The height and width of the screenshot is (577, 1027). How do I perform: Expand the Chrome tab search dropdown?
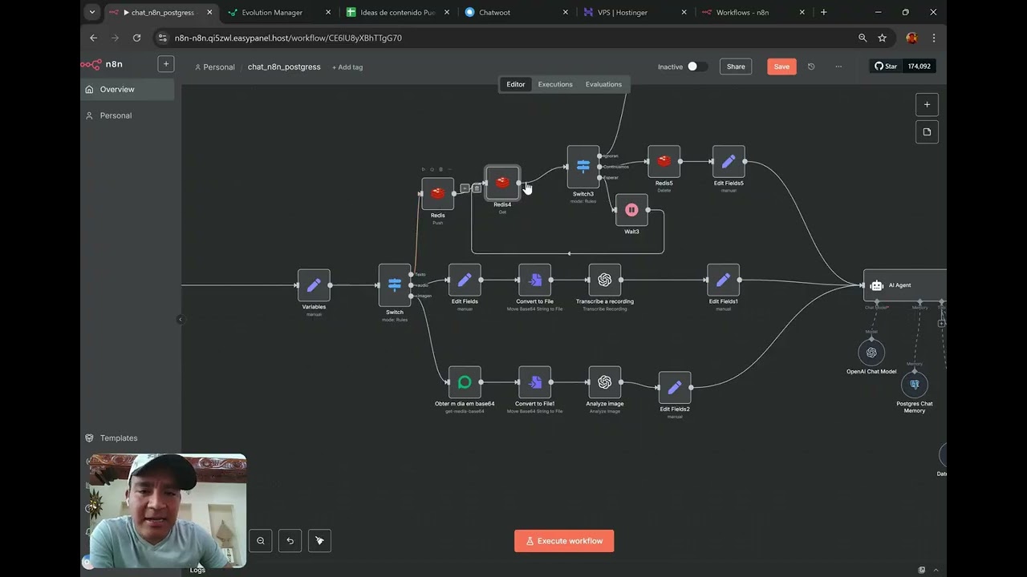point(92,12)
